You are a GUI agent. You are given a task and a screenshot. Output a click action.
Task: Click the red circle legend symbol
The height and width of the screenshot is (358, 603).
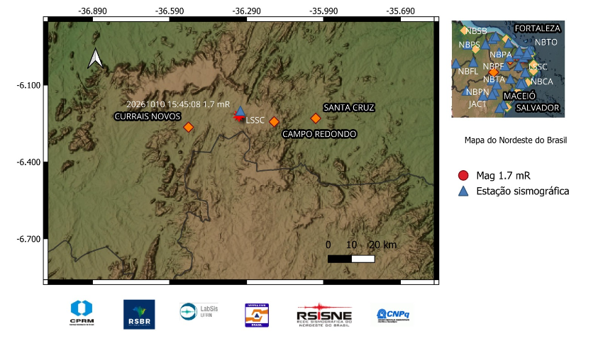463,176
